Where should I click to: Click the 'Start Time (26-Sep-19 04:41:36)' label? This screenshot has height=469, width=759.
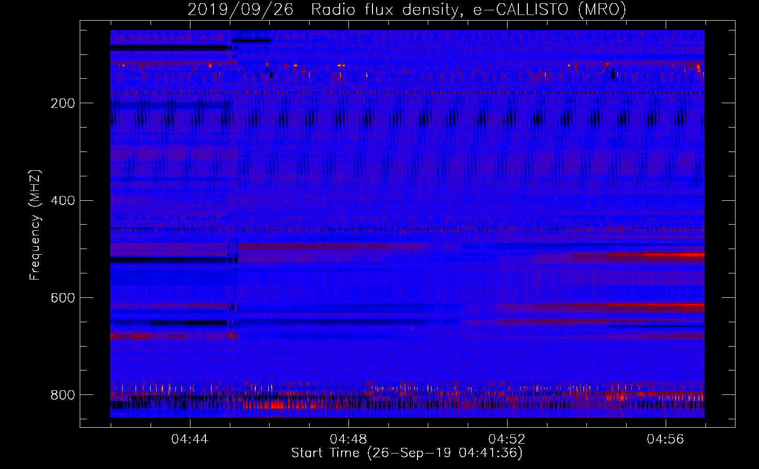click(x=407, y=453)
